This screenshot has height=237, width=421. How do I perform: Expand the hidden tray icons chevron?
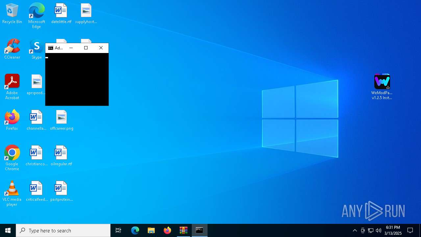point(355,230)
